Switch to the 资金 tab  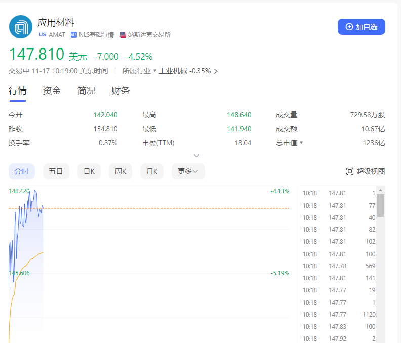coord(52,91)
